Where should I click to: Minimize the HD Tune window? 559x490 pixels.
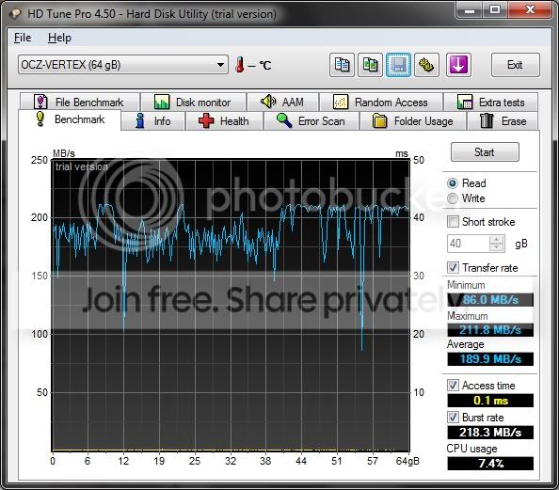click(470, 9)
